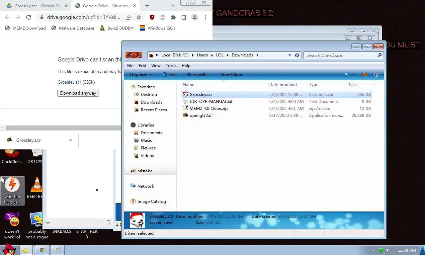
Task: Toggle the Explorer preview pane icon
Action: [x=364, y=74]
